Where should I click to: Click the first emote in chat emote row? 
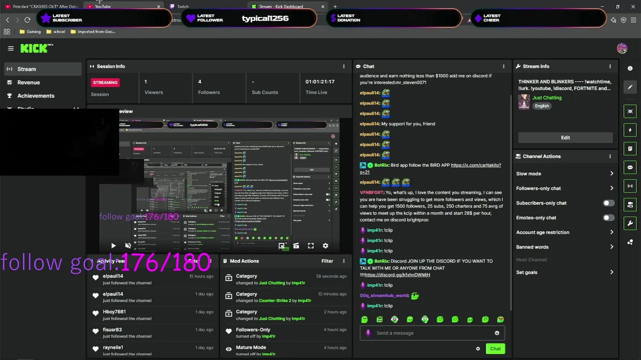pyautogui.click(x=365, y=319)
